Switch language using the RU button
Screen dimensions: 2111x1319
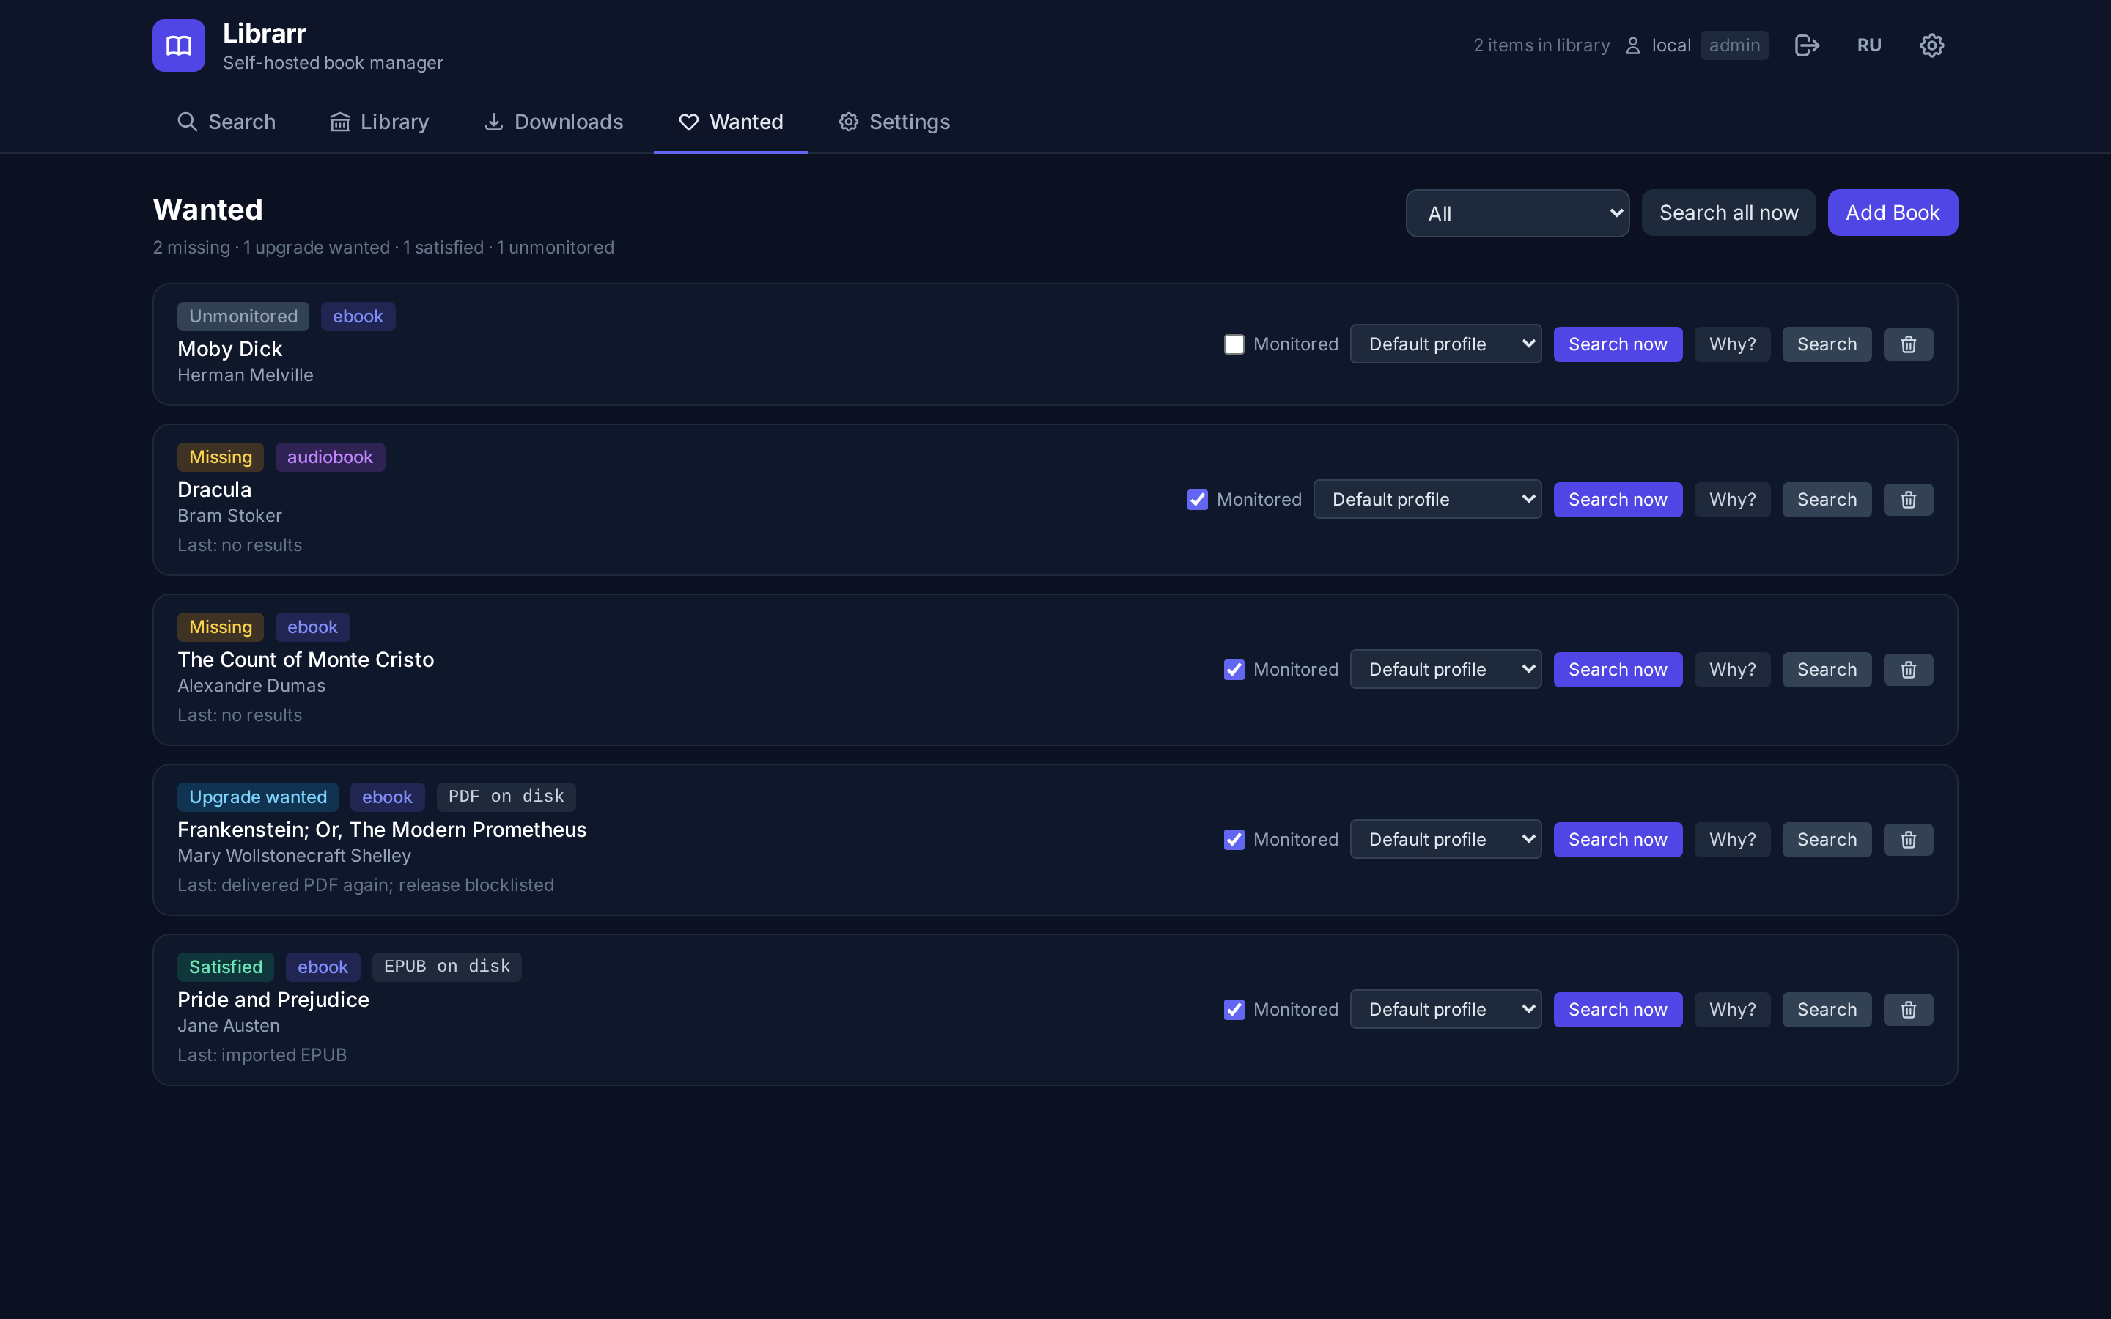pos(1868,45)
